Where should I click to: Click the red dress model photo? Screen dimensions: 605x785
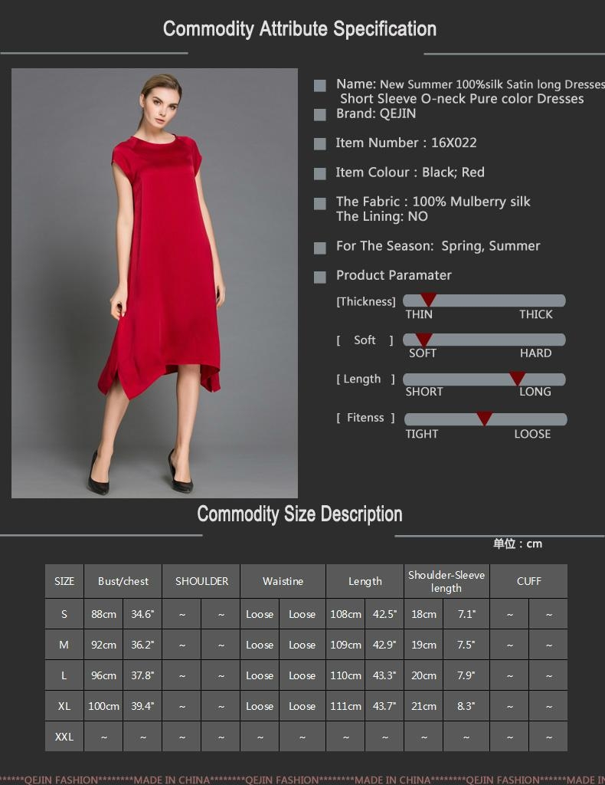pos(155,284)
